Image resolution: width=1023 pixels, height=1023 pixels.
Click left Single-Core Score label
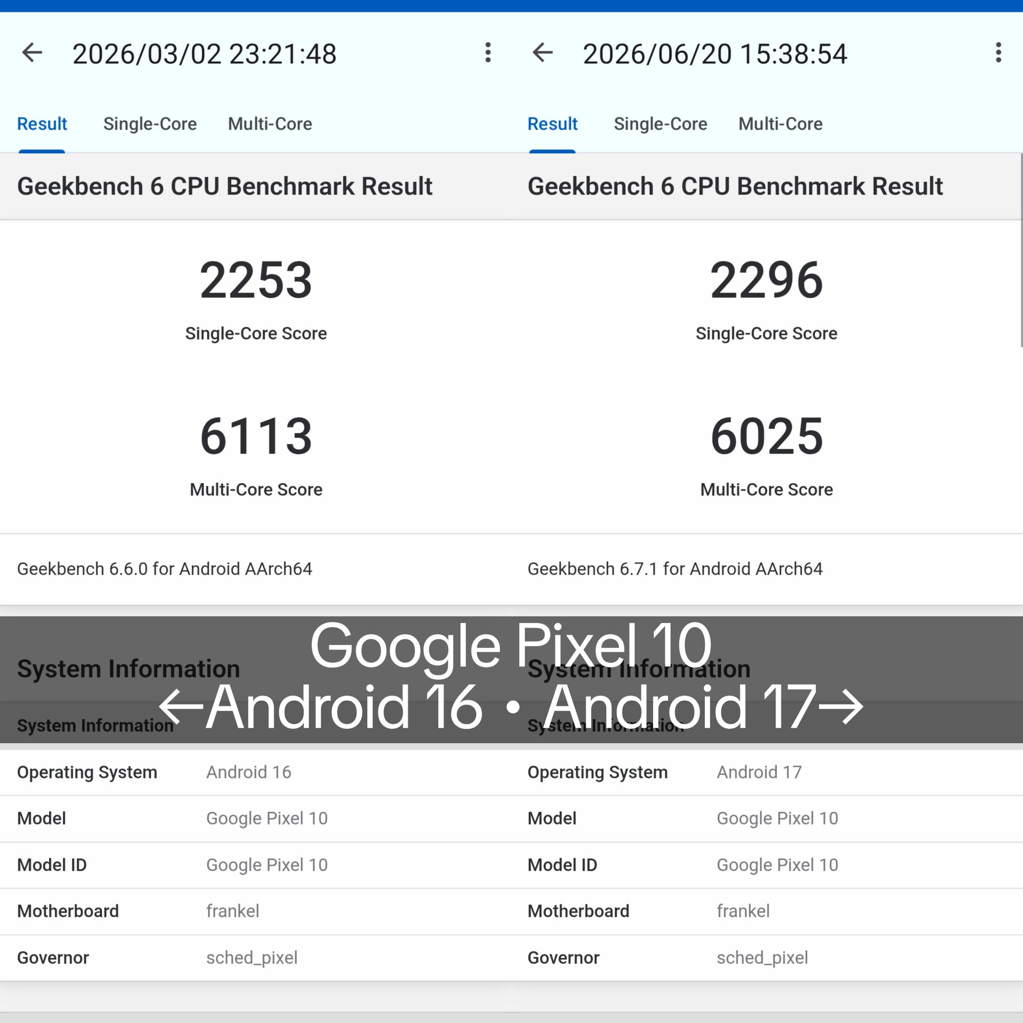(256, 333)
